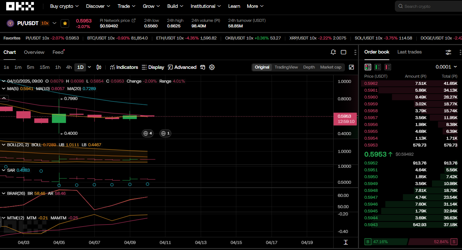Select the 1s timeframe
The image size is (462, 250).
pyautogui.click(x=6, y=67)
